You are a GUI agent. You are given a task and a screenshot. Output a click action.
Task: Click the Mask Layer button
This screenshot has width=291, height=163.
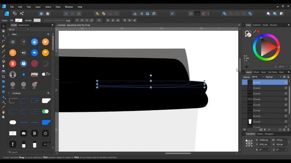click(261, 129)
